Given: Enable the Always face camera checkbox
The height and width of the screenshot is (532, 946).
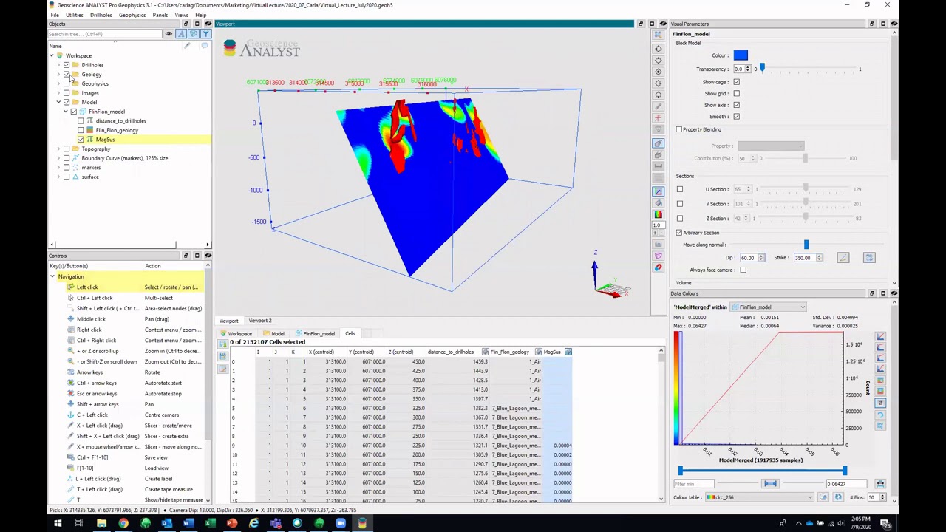Looking at the screenshot, I should [743, 270].
